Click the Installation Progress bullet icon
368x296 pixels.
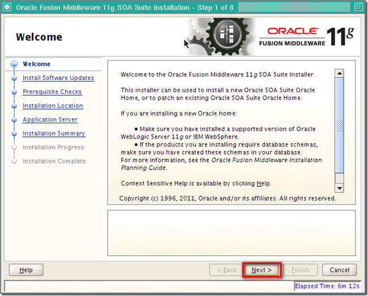tap(14, 147)
